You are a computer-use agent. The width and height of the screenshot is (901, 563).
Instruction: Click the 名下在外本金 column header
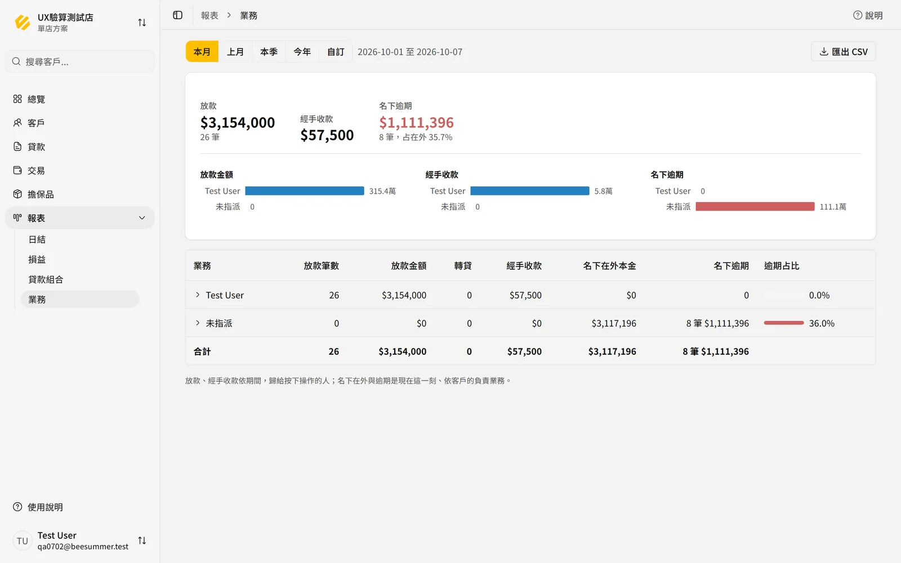609,266
